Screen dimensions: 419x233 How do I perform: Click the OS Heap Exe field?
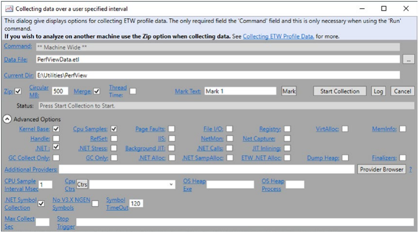click(x=230, y=184)
